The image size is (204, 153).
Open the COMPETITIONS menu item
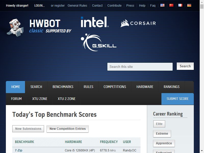[x=115, y=87]
